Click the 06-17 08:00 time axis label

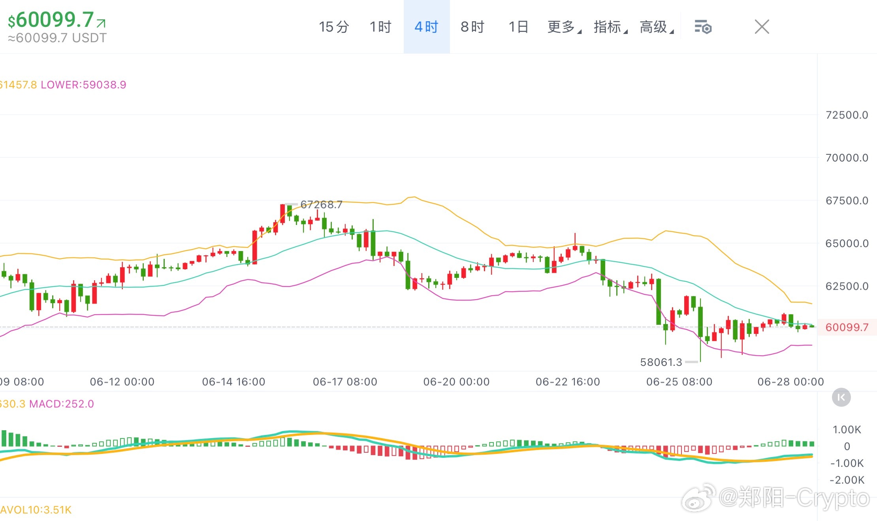tap(345, 382)
